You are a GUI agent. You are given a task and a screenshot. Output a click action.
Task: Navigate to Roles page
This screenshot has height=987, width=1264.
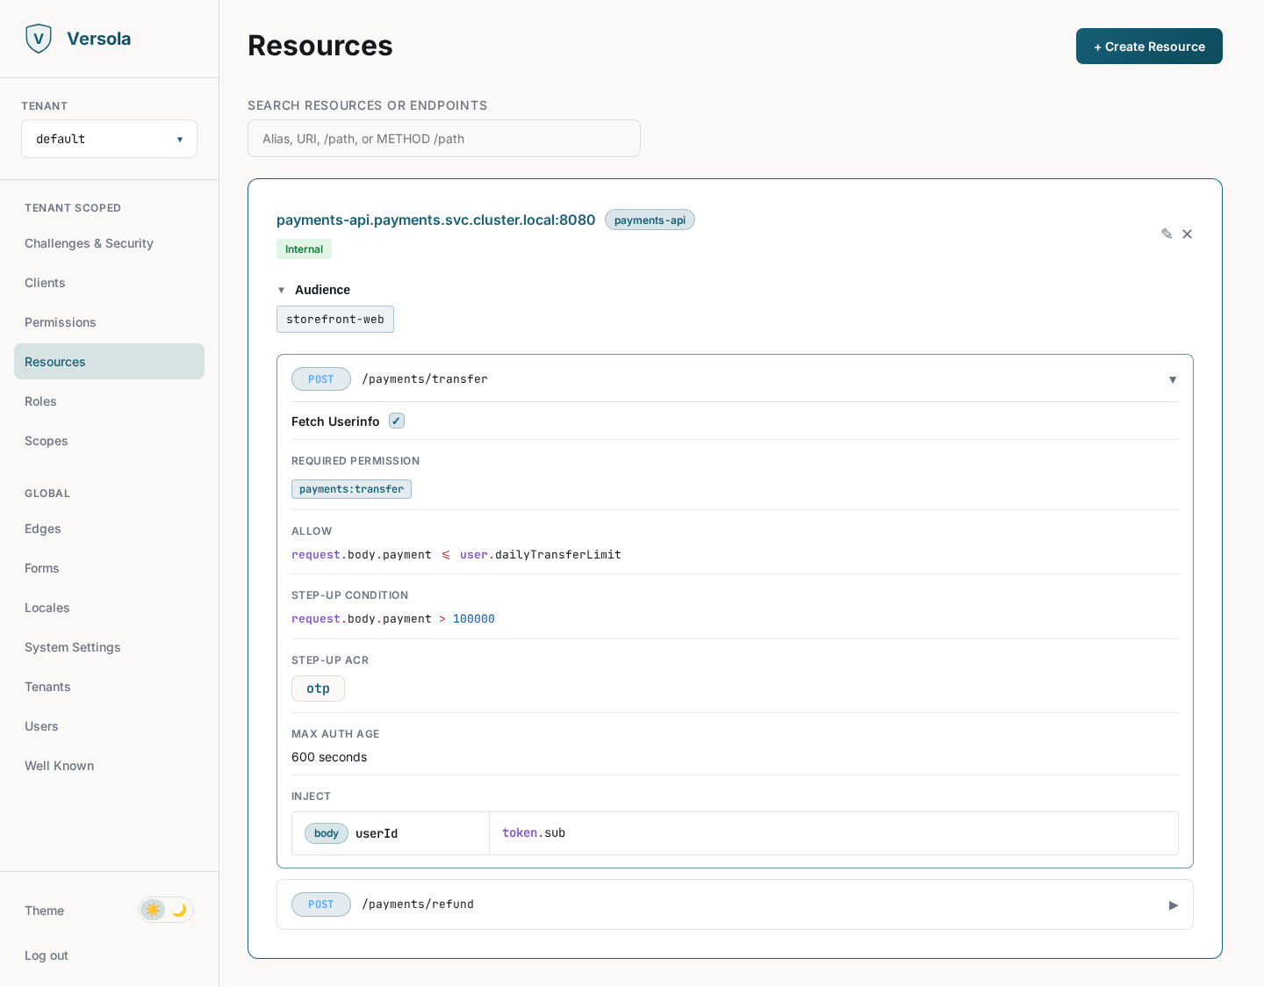click(109, 401)
